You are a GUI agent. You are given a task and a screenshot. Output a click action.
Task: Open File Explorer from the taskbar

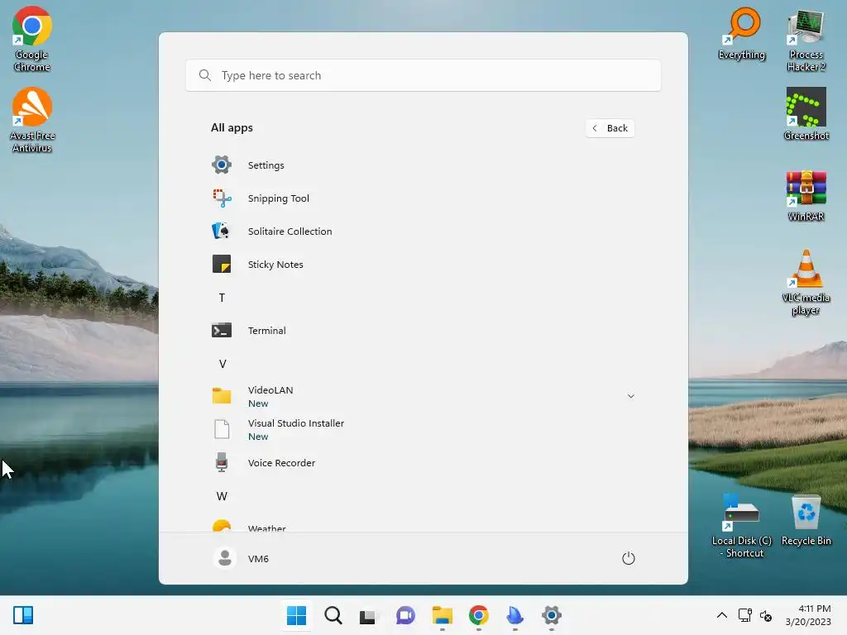442,615
